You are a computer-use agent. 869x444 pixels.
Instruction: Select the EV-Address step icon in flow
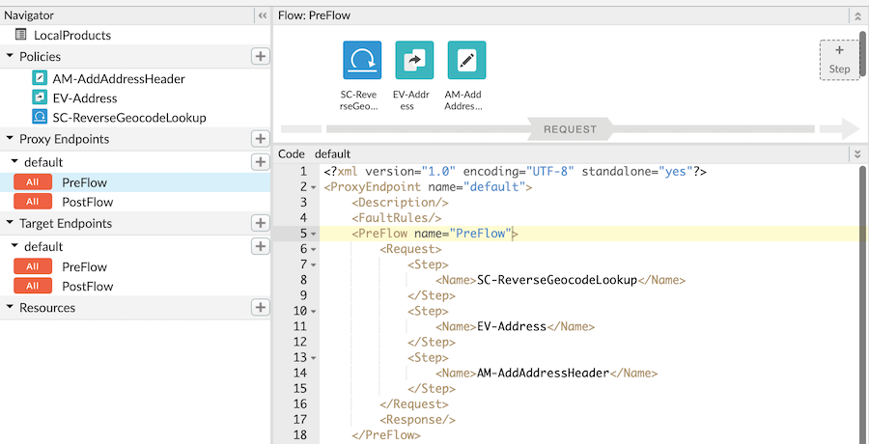point(414,61)
